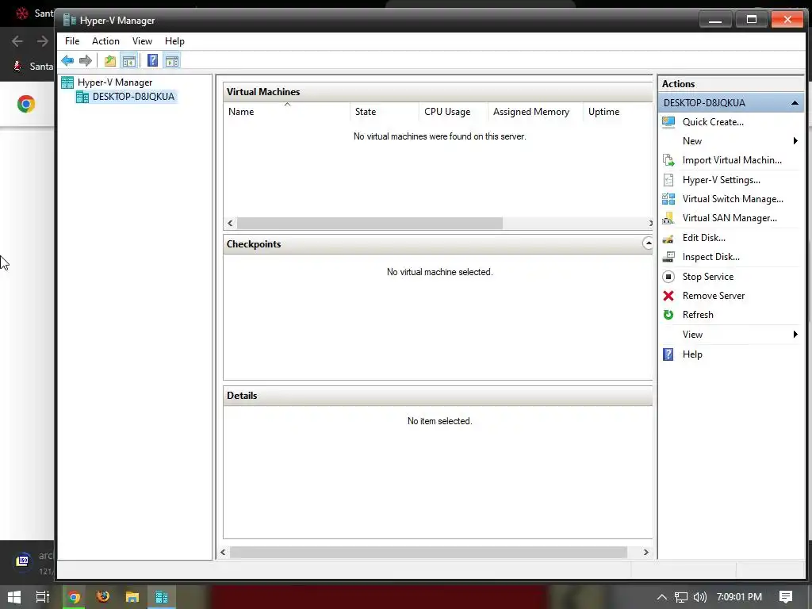
Task: Switch to Chrome in taskbar
Action: coord(74,597)
